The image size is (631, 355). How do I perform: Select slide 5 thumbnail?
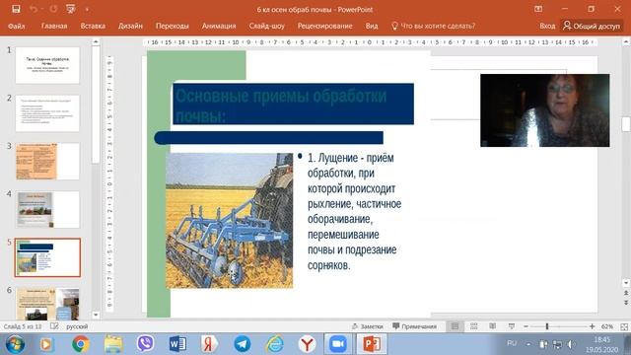point(47,257)
